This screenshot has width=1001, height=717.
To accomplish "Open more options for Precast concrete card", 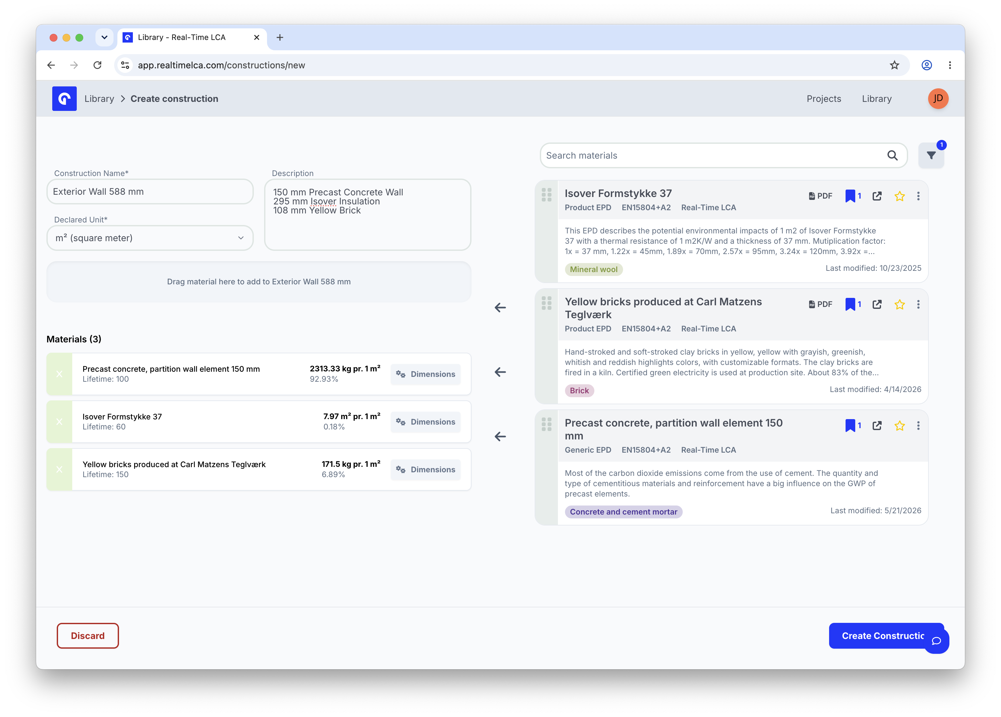I will click(918, 425).
